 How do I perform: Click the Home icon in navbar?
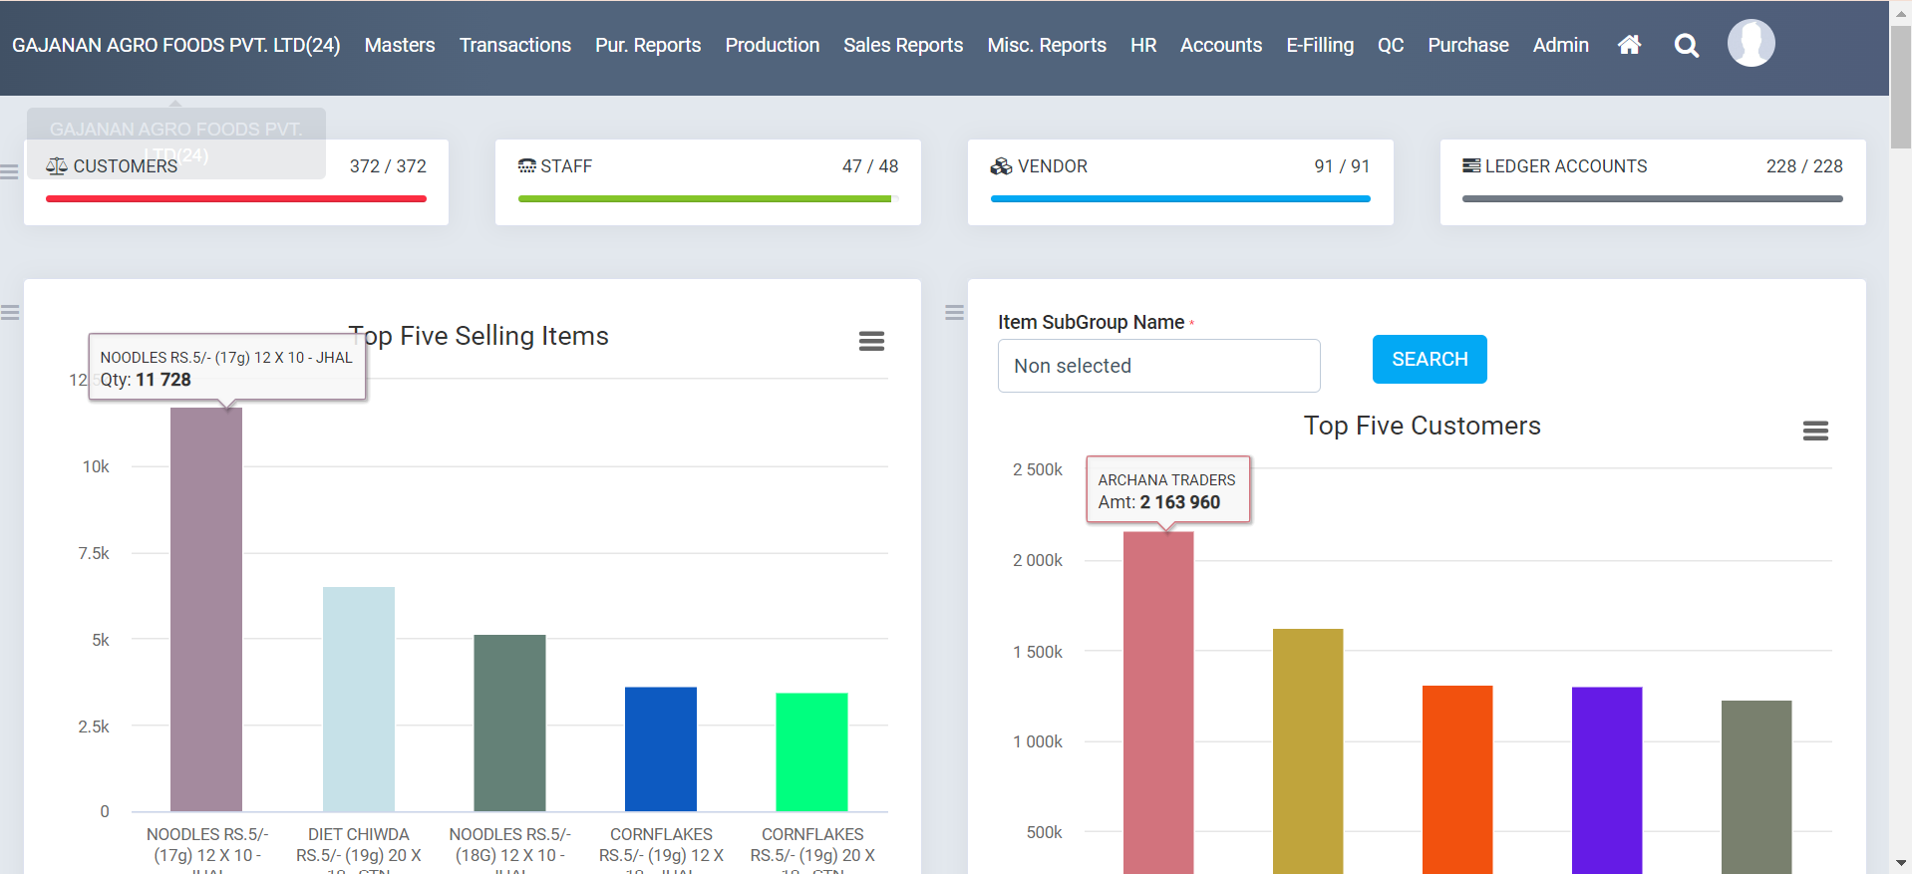[x=1629, y=45]
